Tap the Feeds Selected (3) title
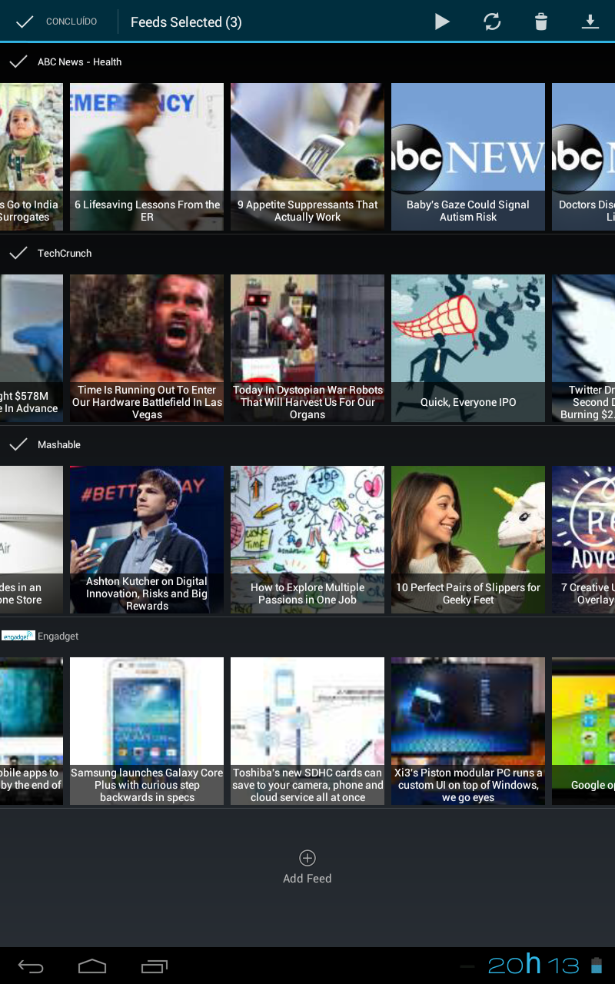Image resolution: width=615 pixels, height=984 pixels. [186, 22]
